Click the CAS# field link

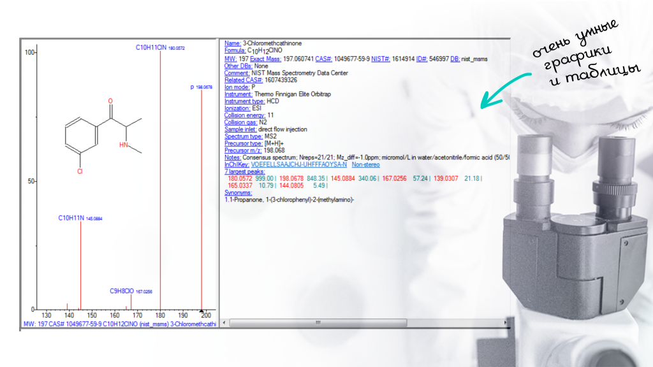323,59
